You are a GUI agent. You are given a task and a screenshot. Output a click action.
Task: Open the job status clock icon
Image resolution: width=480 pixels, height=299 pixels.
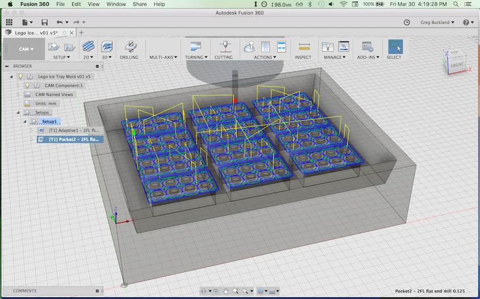click(x=407, y=22)
